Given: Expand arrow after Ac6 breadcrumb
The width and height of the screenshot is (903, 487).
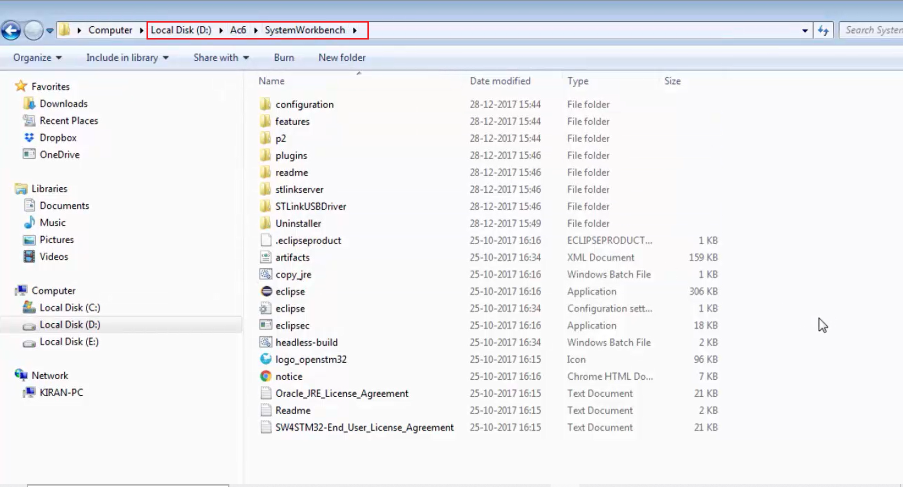Looking at the screenshot, I should (256, 30).
